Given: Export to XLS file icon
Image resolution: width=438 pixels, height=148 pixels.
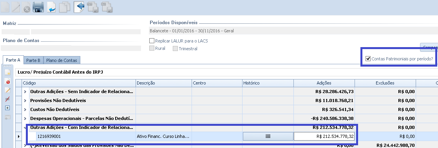Looking at the screenshot, I should (107, 7).
